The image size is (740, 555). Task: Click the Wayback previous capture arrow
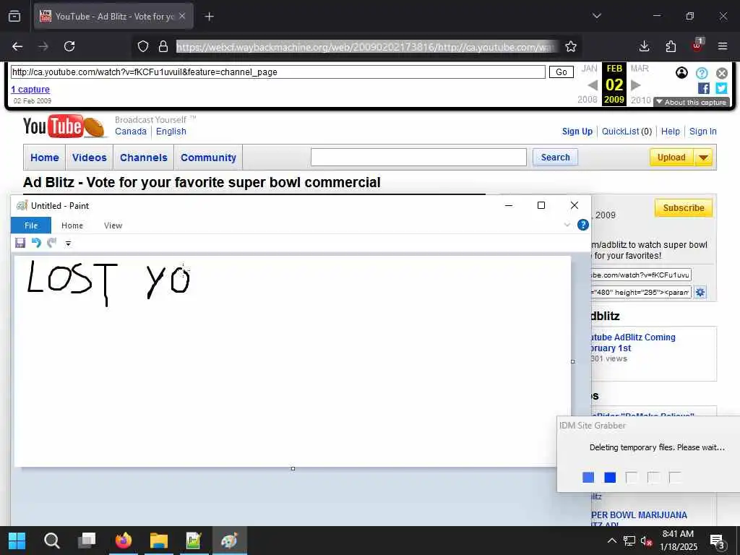click(x=593, y=85)
